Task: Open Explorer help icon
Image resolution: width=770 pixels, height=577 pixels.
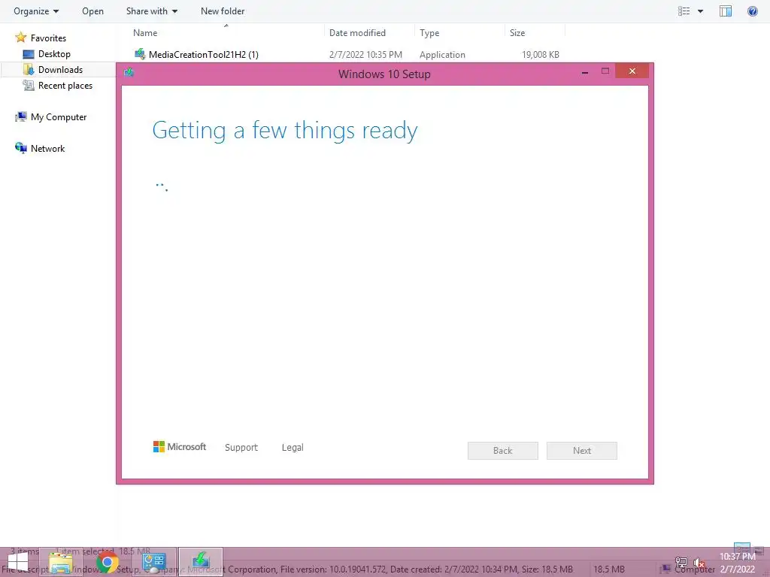Action: 752,11
